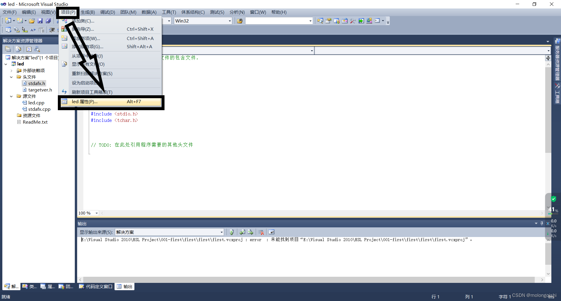Click the Increase Indent text editor icon

(x=52, y=30)
